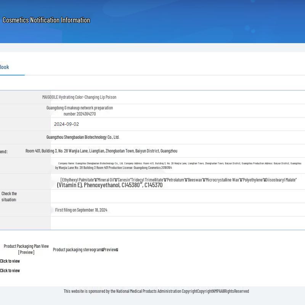The height and width of the screenshot is (305, 305).
Task: Click the NMPA copyright footer text
Action: [156, 291]
